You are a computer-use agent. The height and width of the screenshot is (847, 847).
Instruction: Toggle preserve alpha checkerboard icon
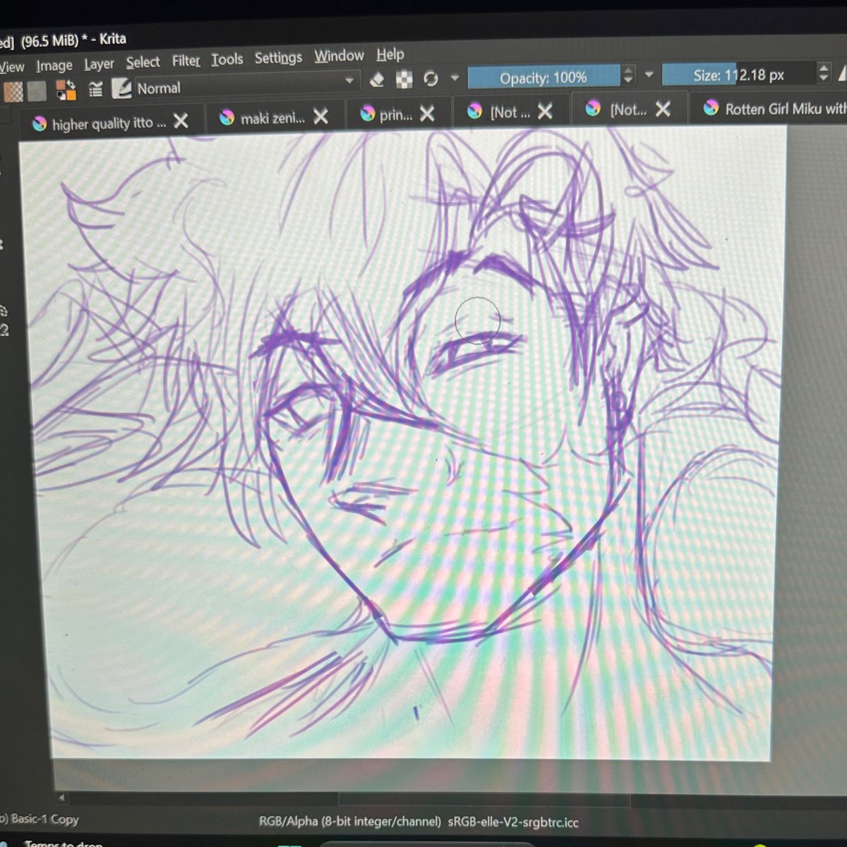[404, 79]
